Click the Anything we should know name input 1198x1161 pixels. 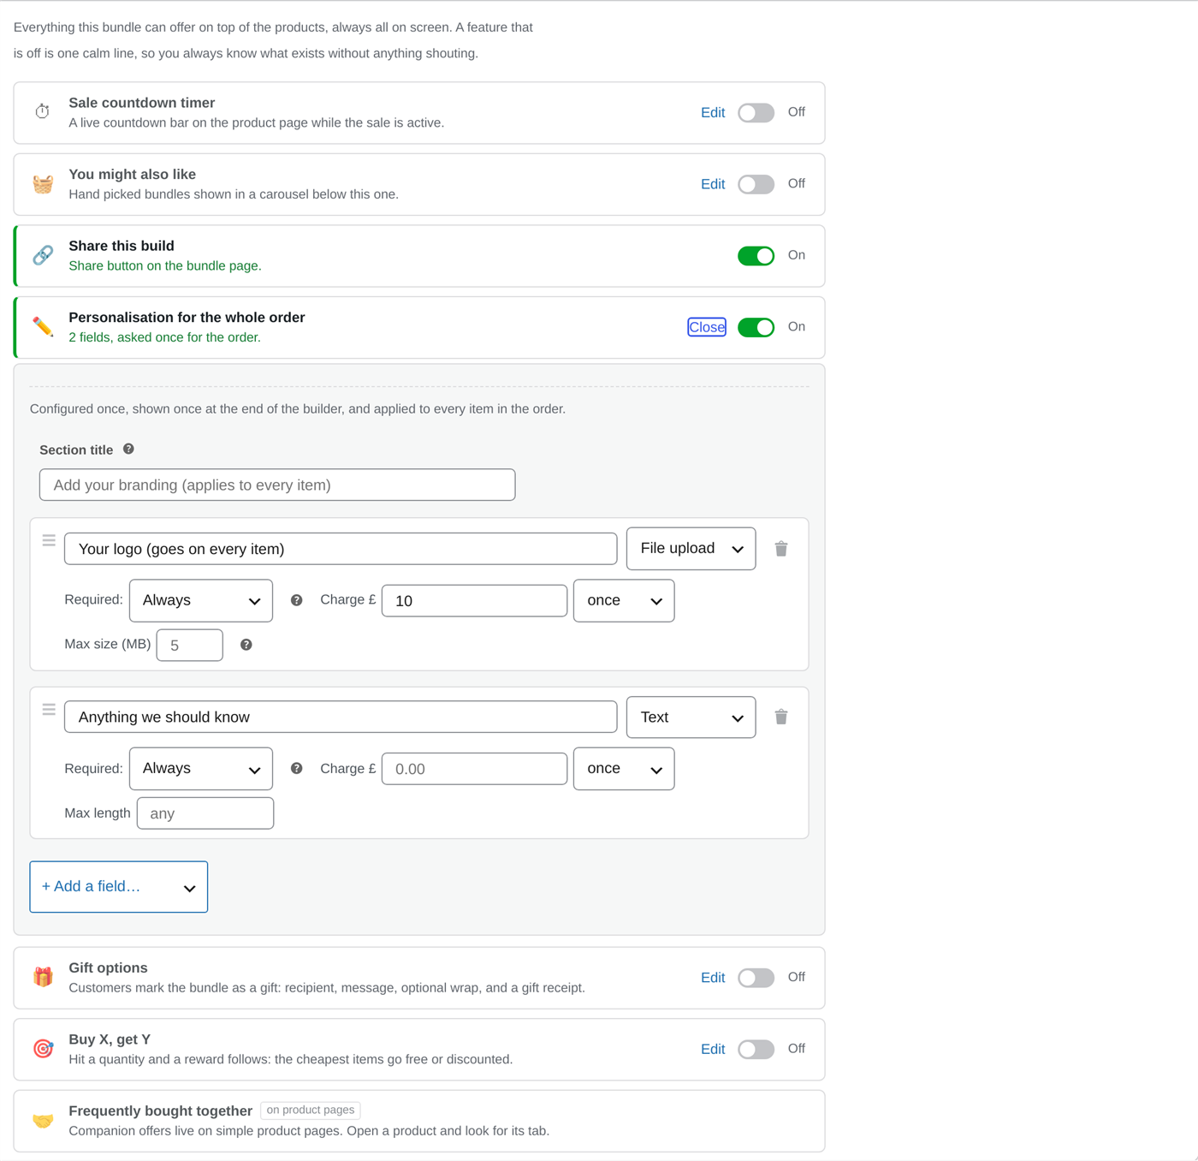pyautogui.click(x=341, y=717)
